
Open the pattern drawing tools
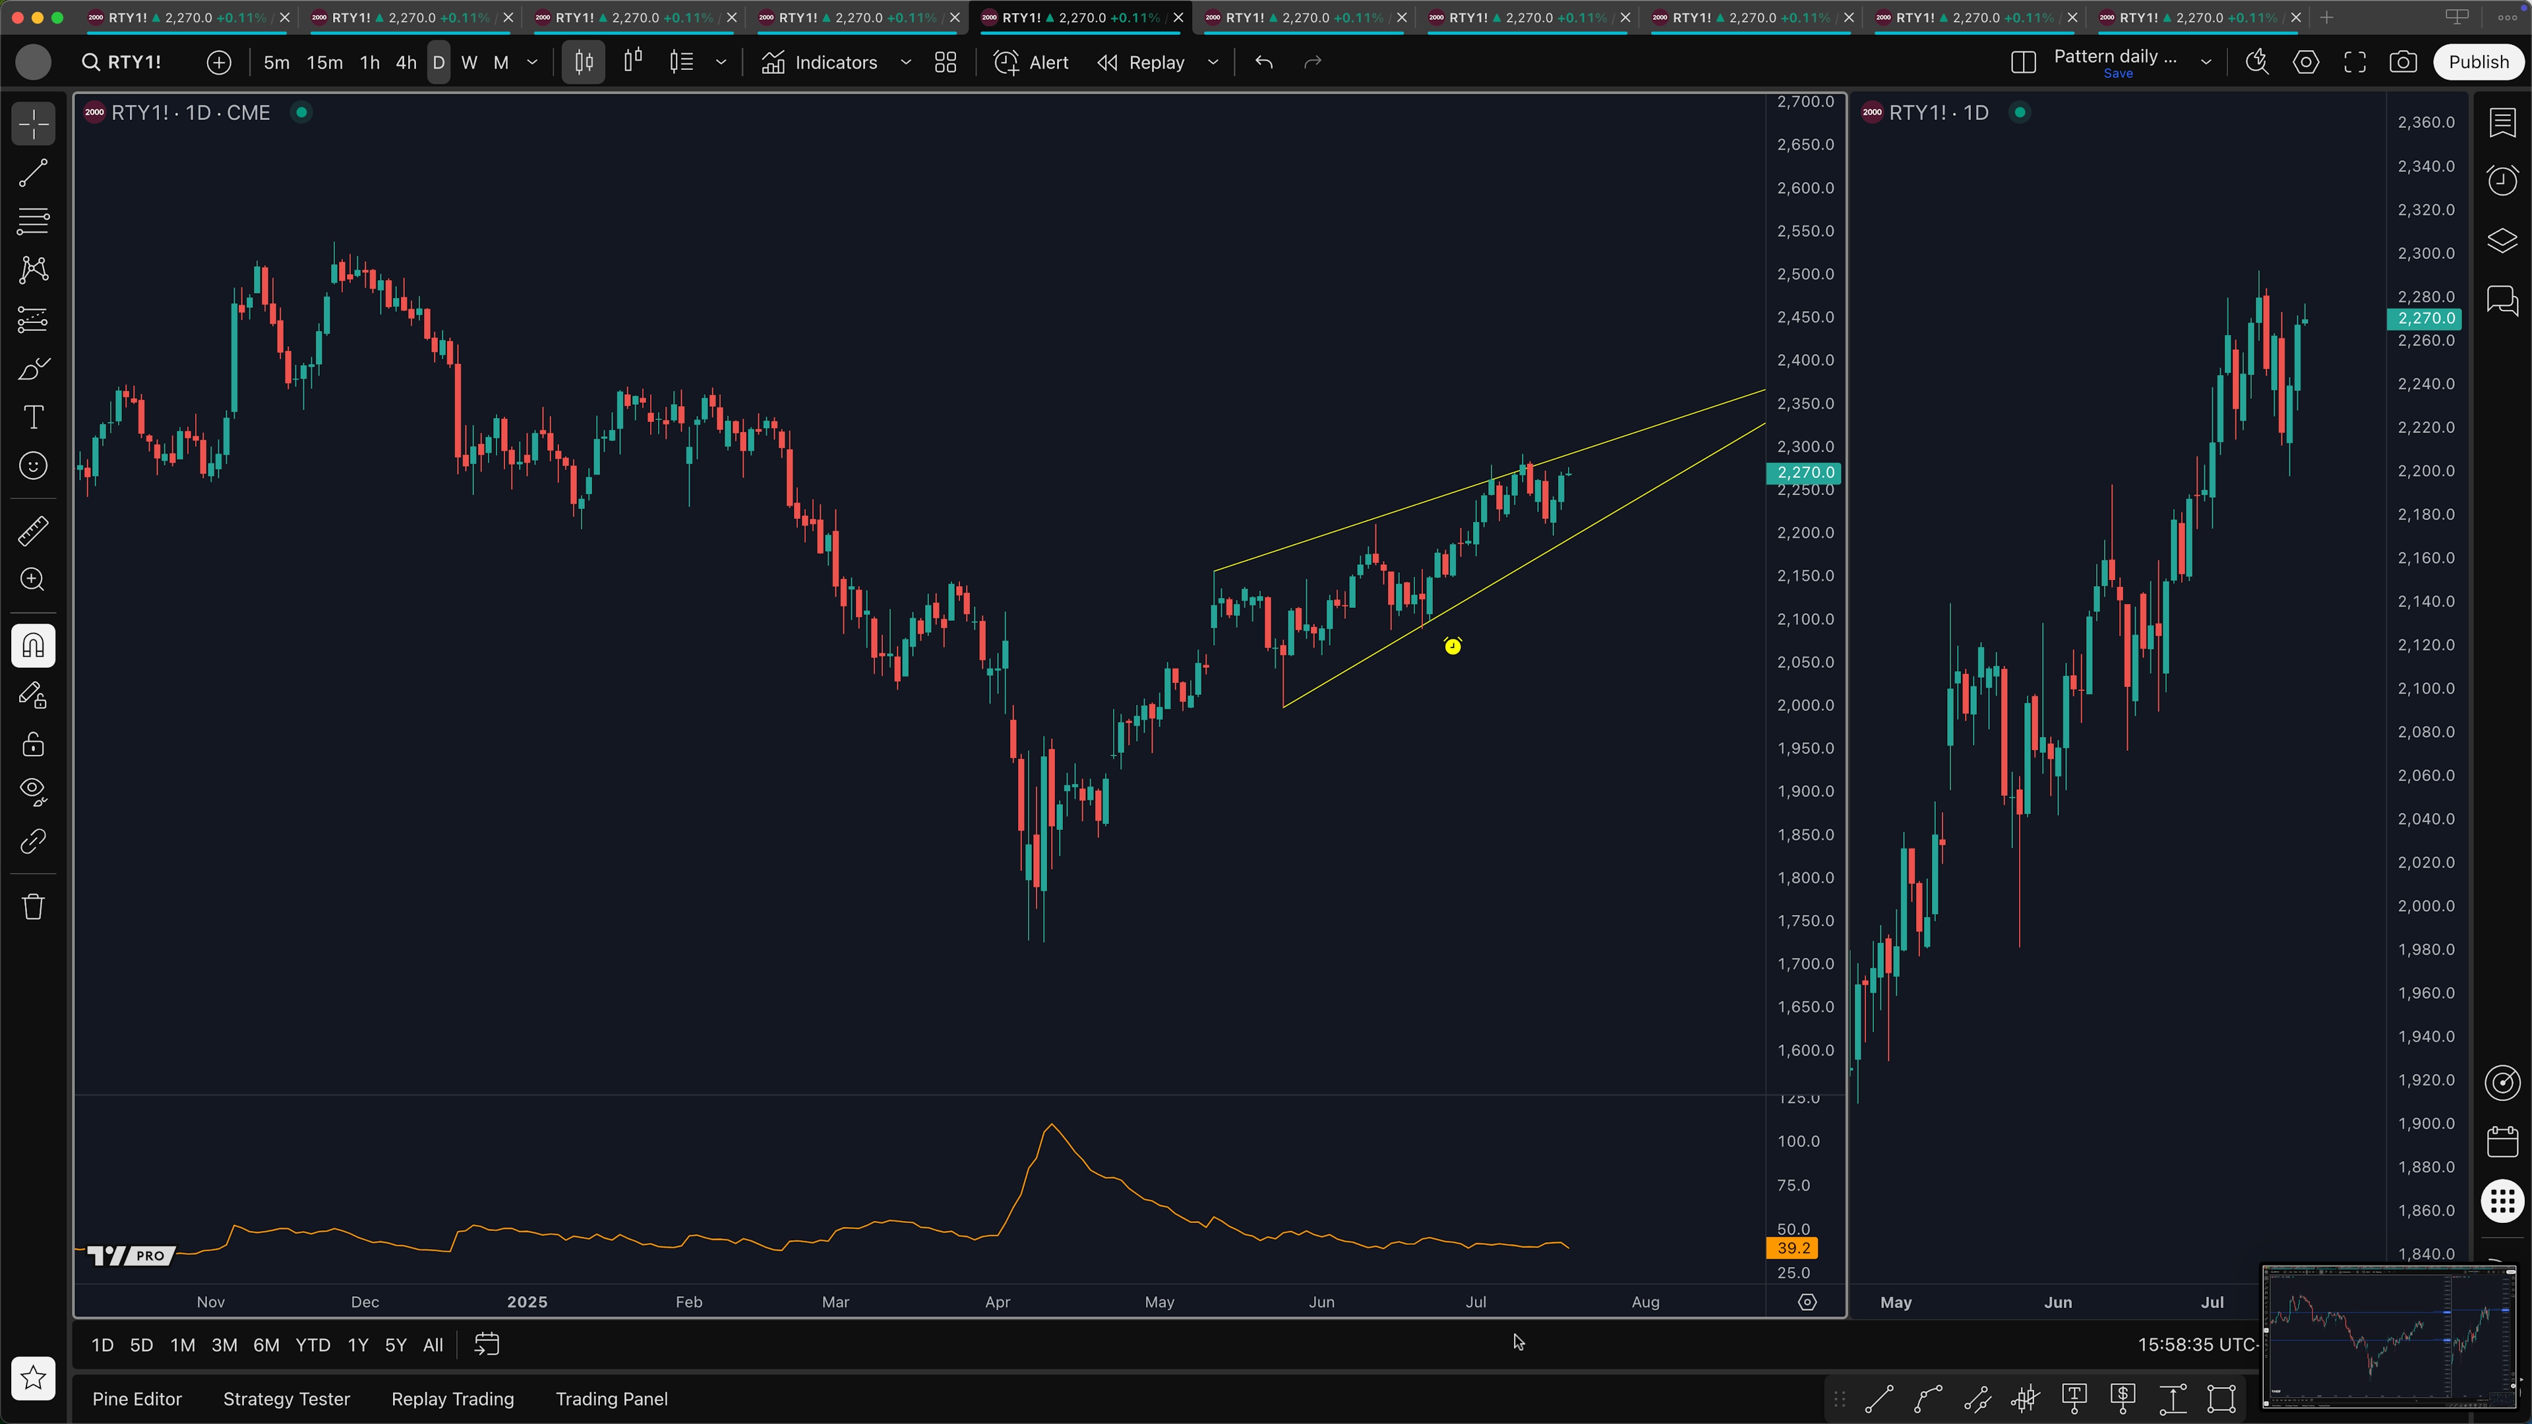34,270
